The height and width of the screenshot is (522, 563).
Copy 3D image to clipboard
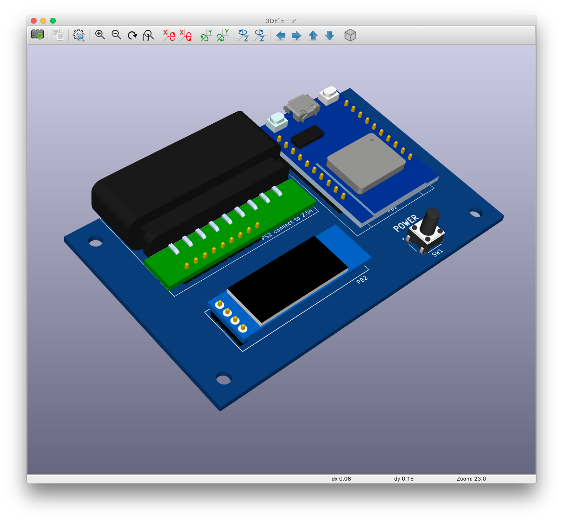58,35
